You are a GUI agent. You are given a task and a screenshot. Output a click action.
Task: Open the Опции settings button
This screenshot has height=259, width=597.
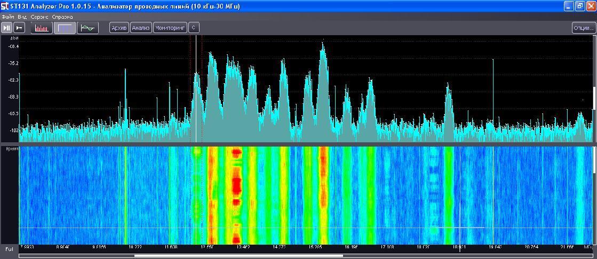583,28
